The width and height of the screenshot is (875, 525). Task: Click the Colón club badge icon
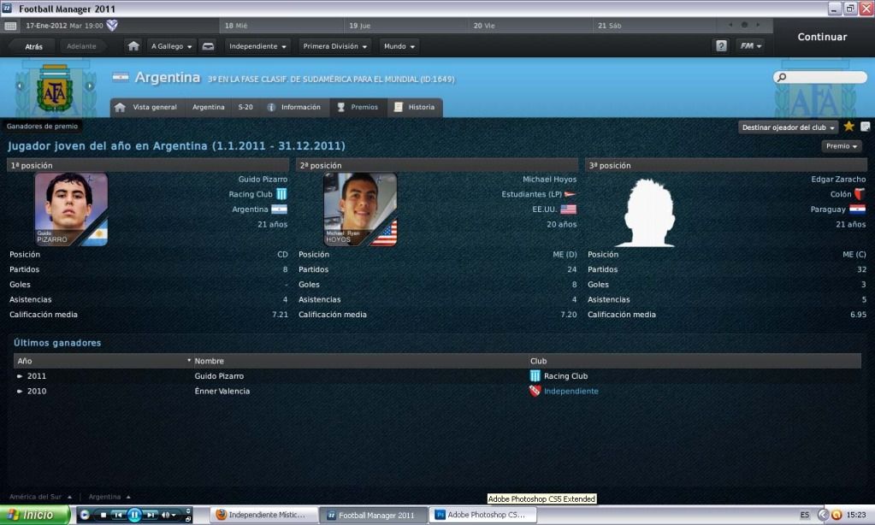coord(860,194)
